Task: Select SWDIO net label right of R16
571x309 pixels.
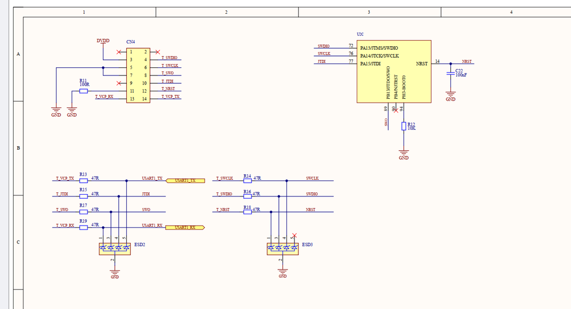Action: click(x=312, y=194)
